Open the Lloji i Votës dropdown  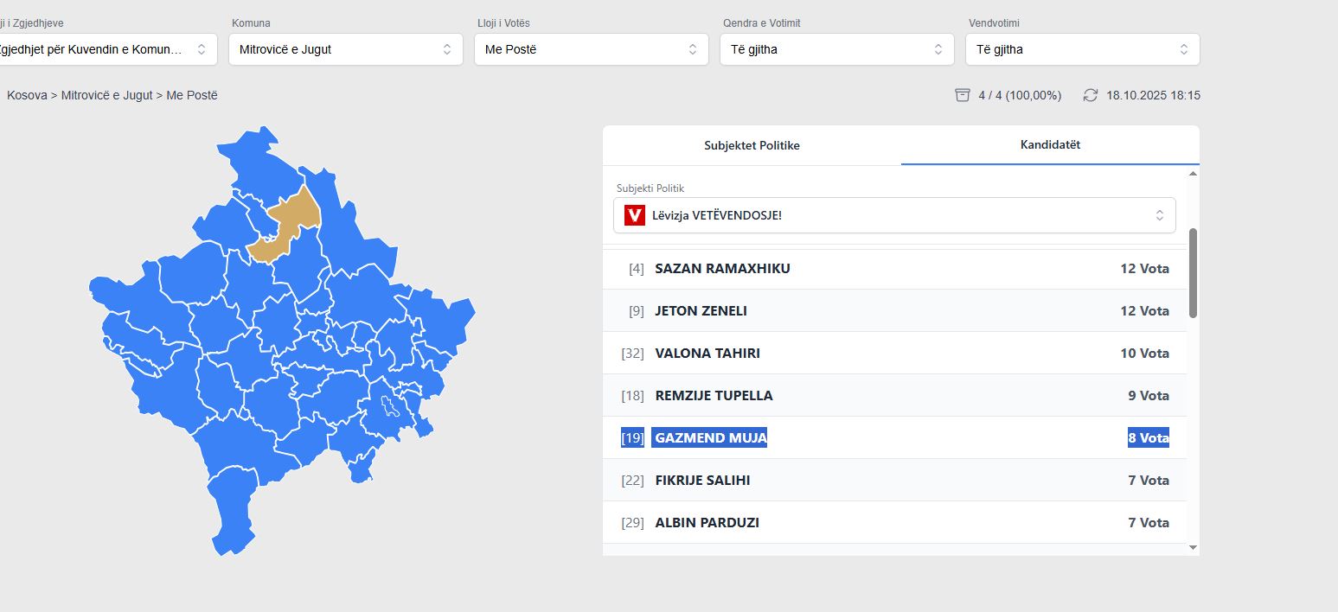pos(591,49)
